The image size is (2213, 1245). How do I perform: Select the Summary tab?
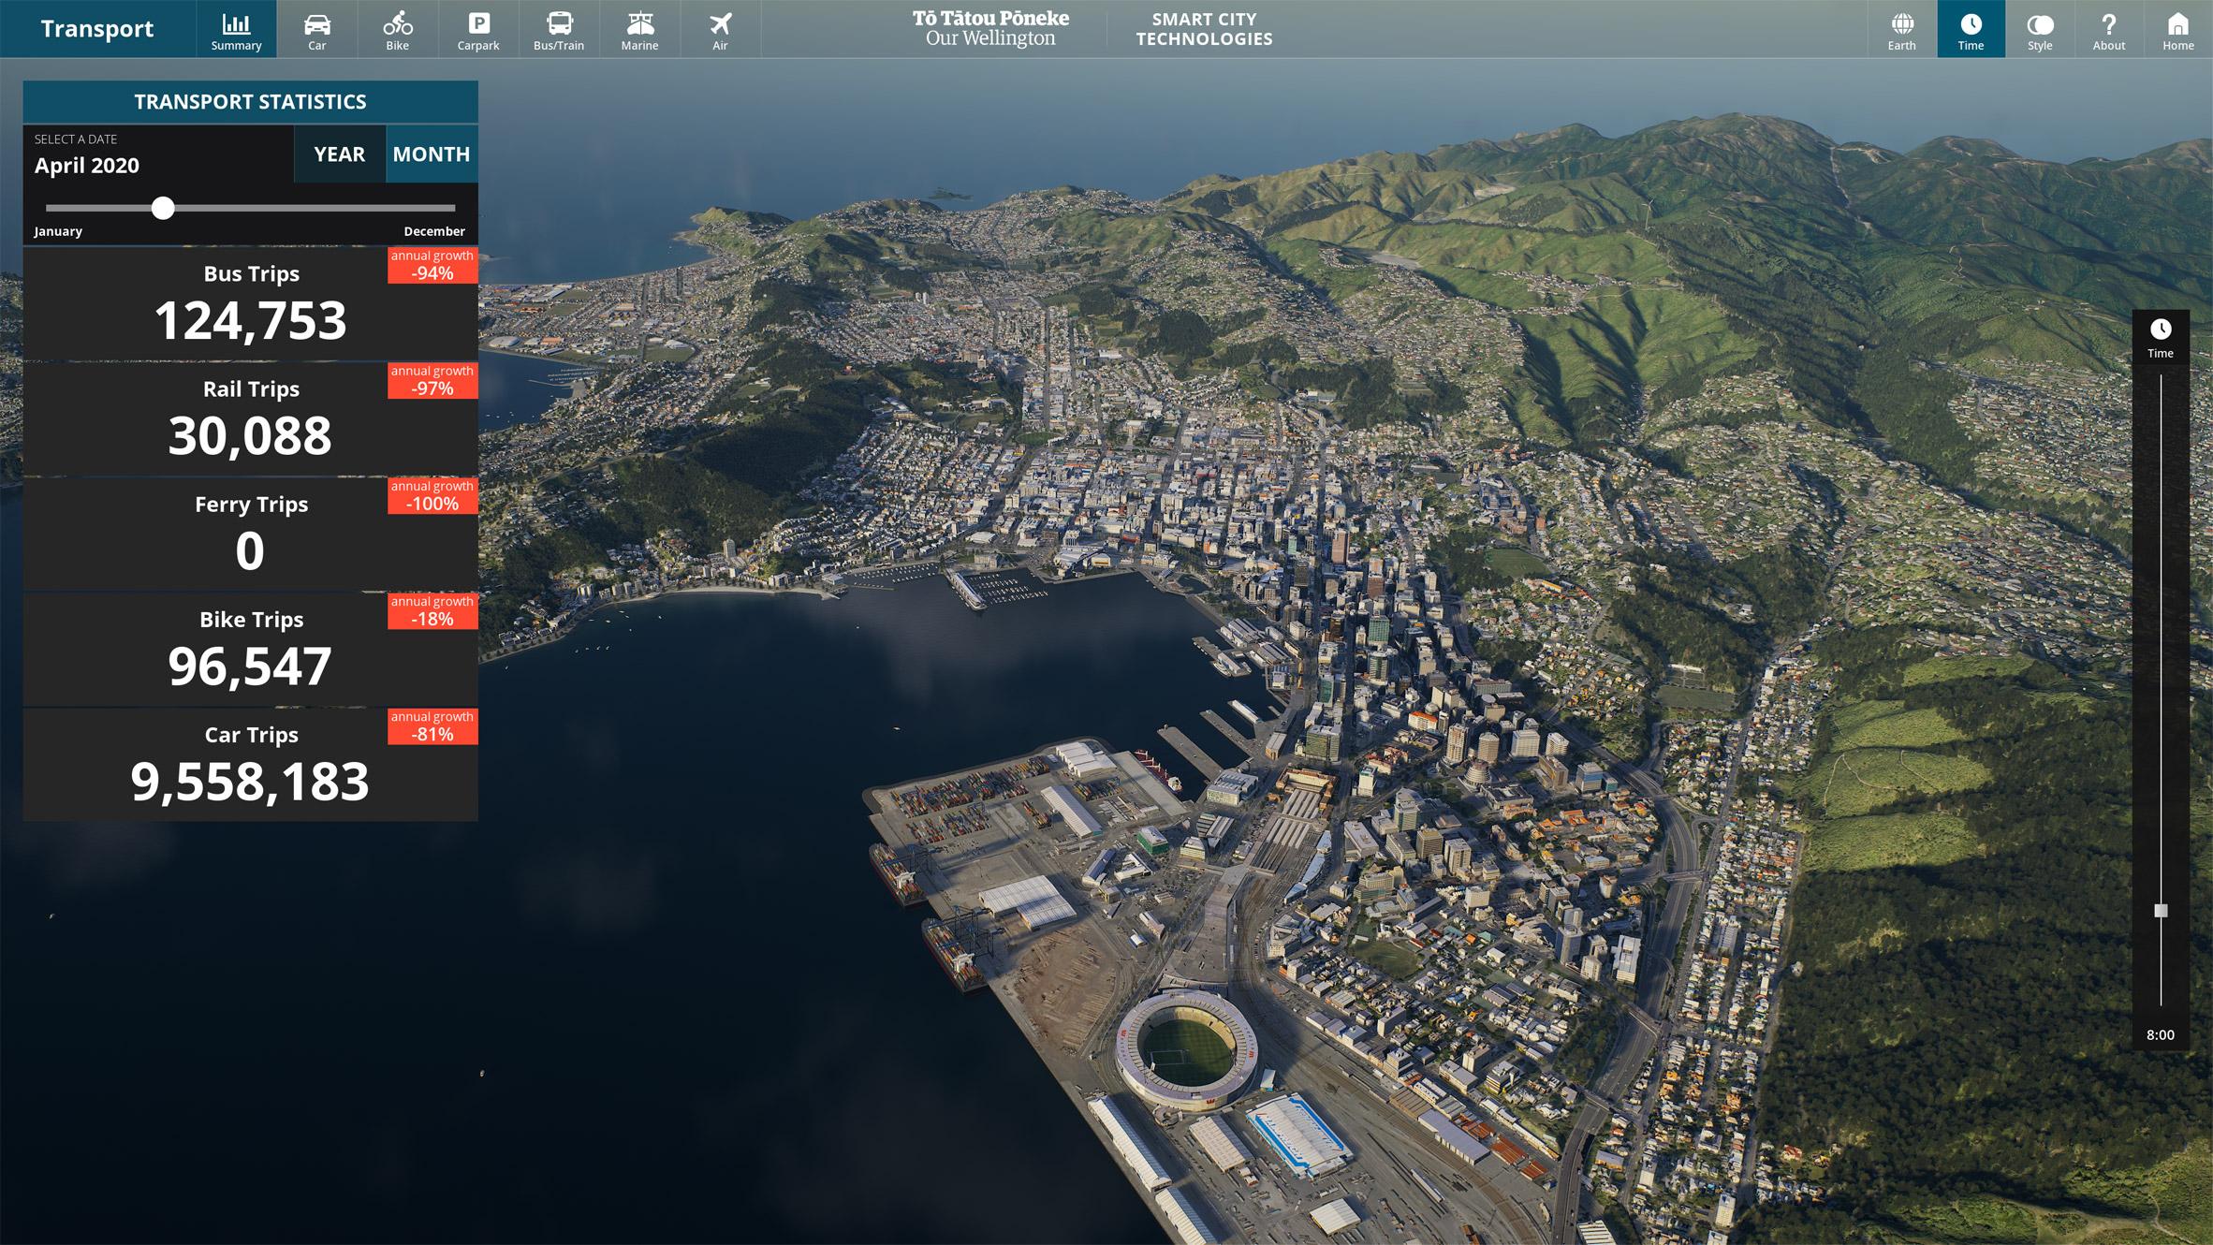click(x=236, y=29)
